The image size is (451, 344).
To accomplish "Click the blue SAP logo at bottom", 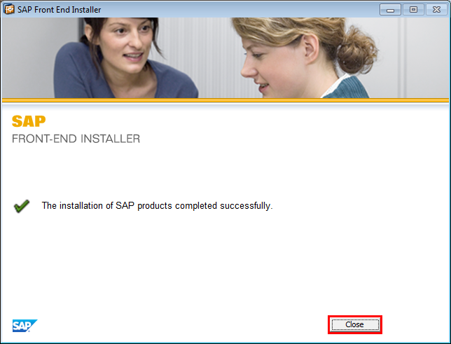I will (25, 325).
